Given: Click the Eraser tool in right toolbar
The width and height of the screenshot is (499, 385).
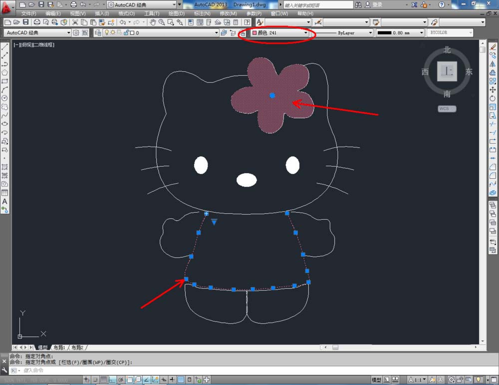Looking at the screenshot, I should point(493,46).
